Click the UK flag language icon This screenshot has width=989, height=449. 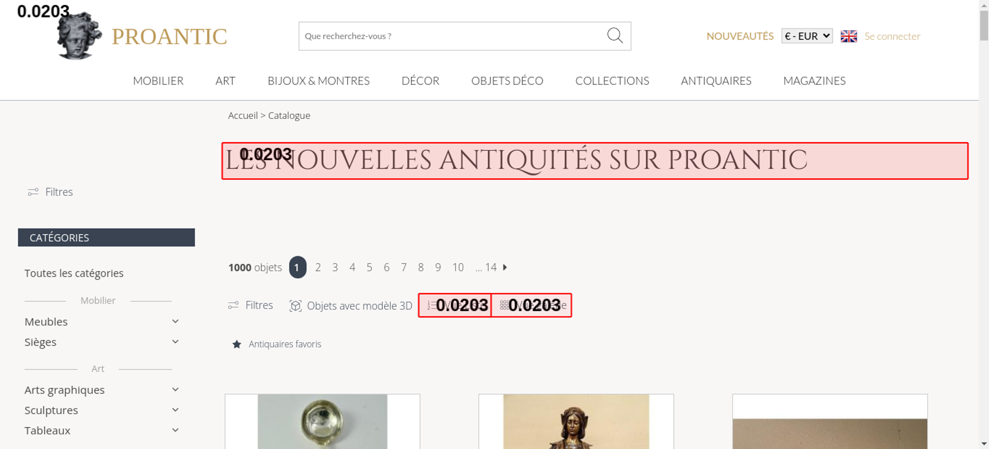[x=849, y=36]
